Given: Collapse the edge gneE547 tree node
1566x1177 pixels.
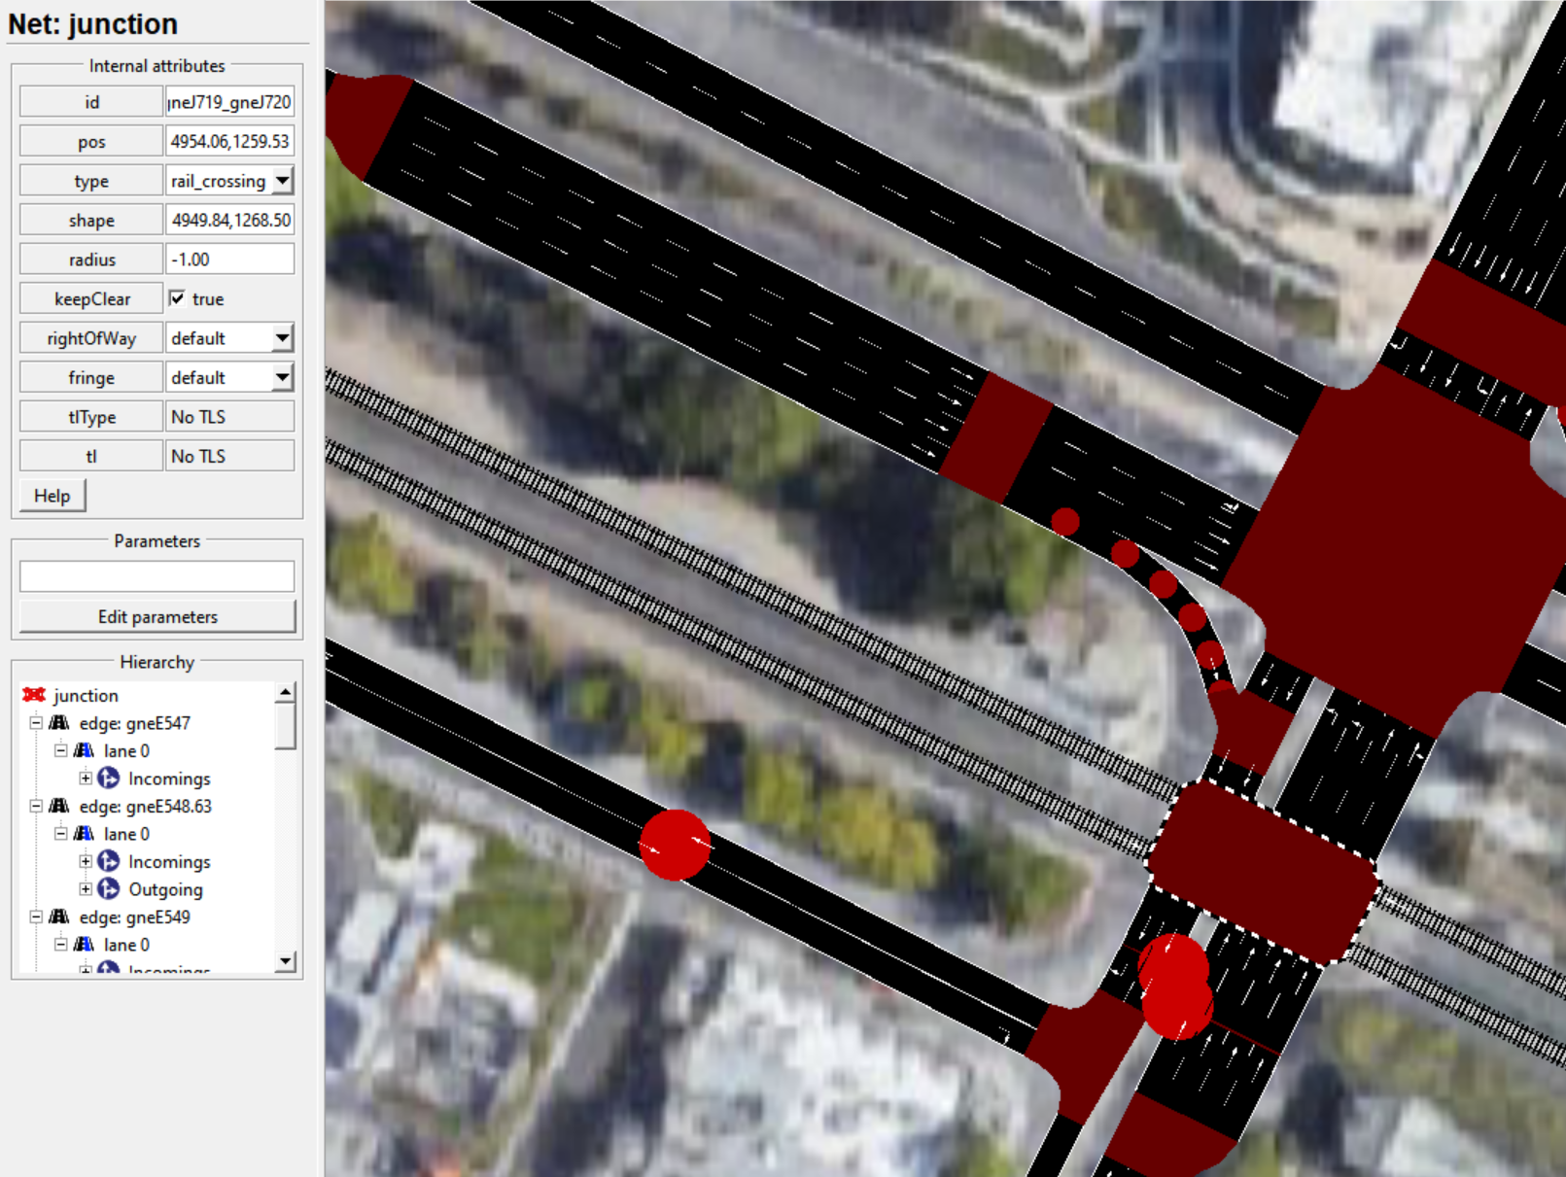Looking at the screenshot, I should click(36, 723).
